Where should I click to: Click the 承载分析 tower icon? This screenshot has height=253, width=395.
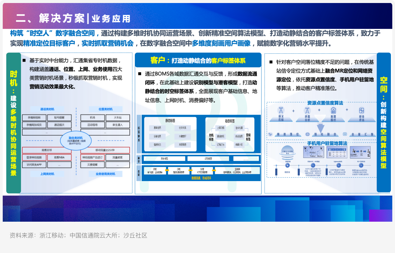point(307,110)
